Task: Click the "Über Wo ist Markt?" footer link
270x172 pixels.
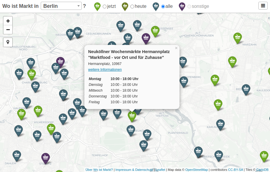Action: click(x=99, y=170)
